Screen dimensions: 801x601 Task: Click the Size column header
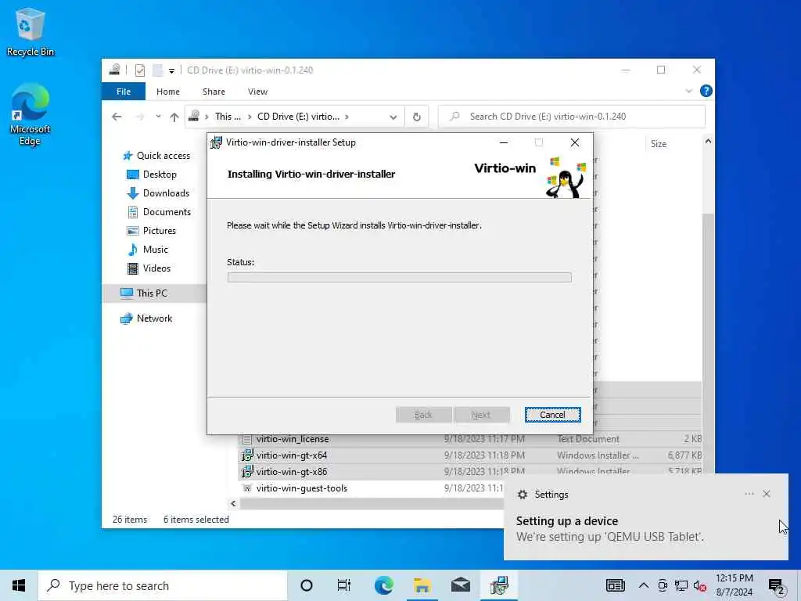click(x=659, y=144)
